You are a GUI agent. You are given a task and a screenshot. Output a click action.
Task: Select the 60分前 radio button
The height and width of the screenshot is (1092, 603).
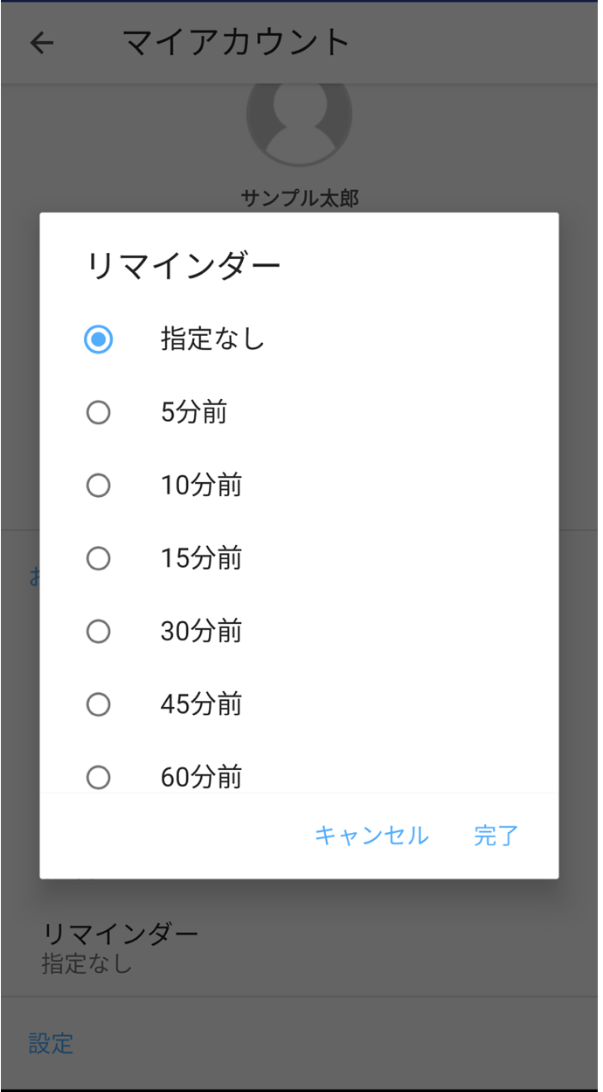click(98, 777)
